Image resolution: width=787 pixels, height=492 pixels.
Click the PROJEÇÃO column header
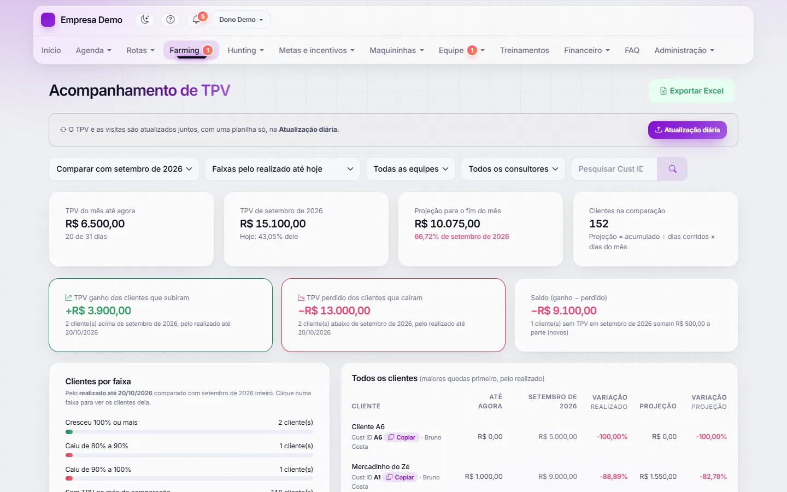[658, 406]
